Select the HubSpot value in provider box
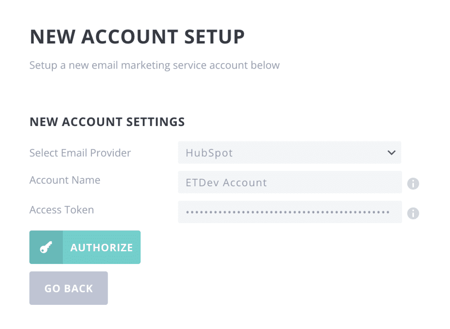The width and height of the screenshot is (450, 329). (x=209, y=153)
